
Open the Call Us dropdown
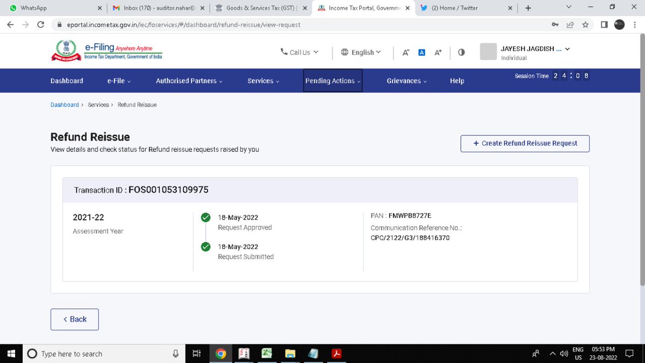(x=299, y=52)
